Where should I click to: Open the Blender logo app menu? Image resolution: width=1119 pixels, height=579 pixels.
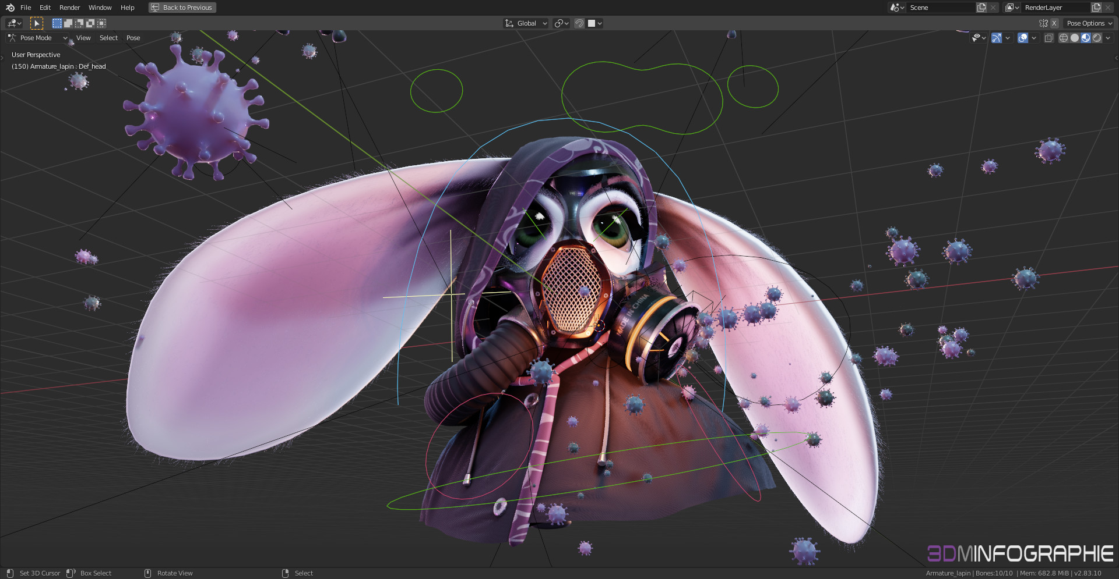(x=10, y=8)
